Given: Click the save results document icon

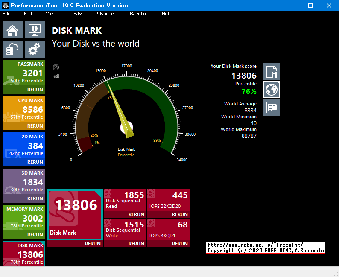Looking at the screenshot, I should pos(272,72).
